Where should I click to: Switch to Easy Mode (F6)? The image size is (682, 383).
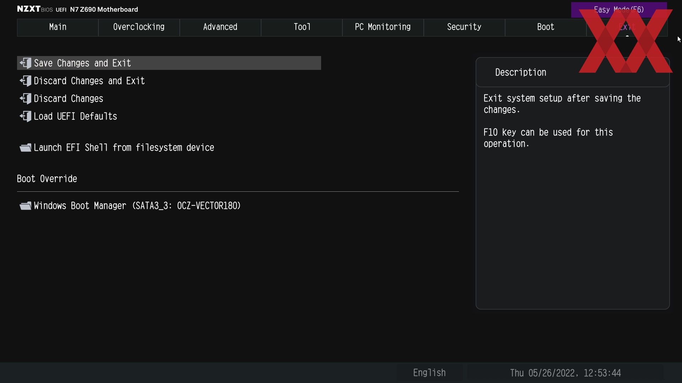(619, 10)
